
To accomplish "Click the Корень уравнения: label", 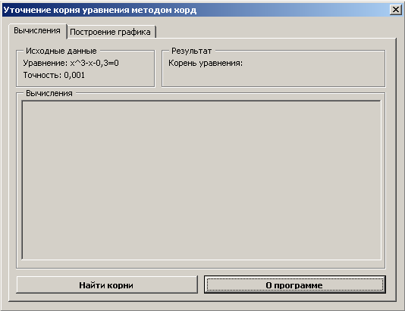I will (206, 63).
